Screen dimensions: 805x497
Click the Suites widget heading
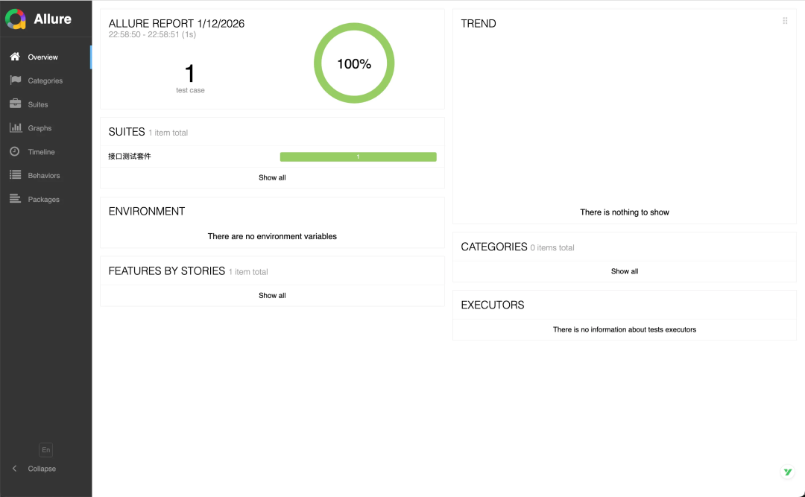click(127, 132)
